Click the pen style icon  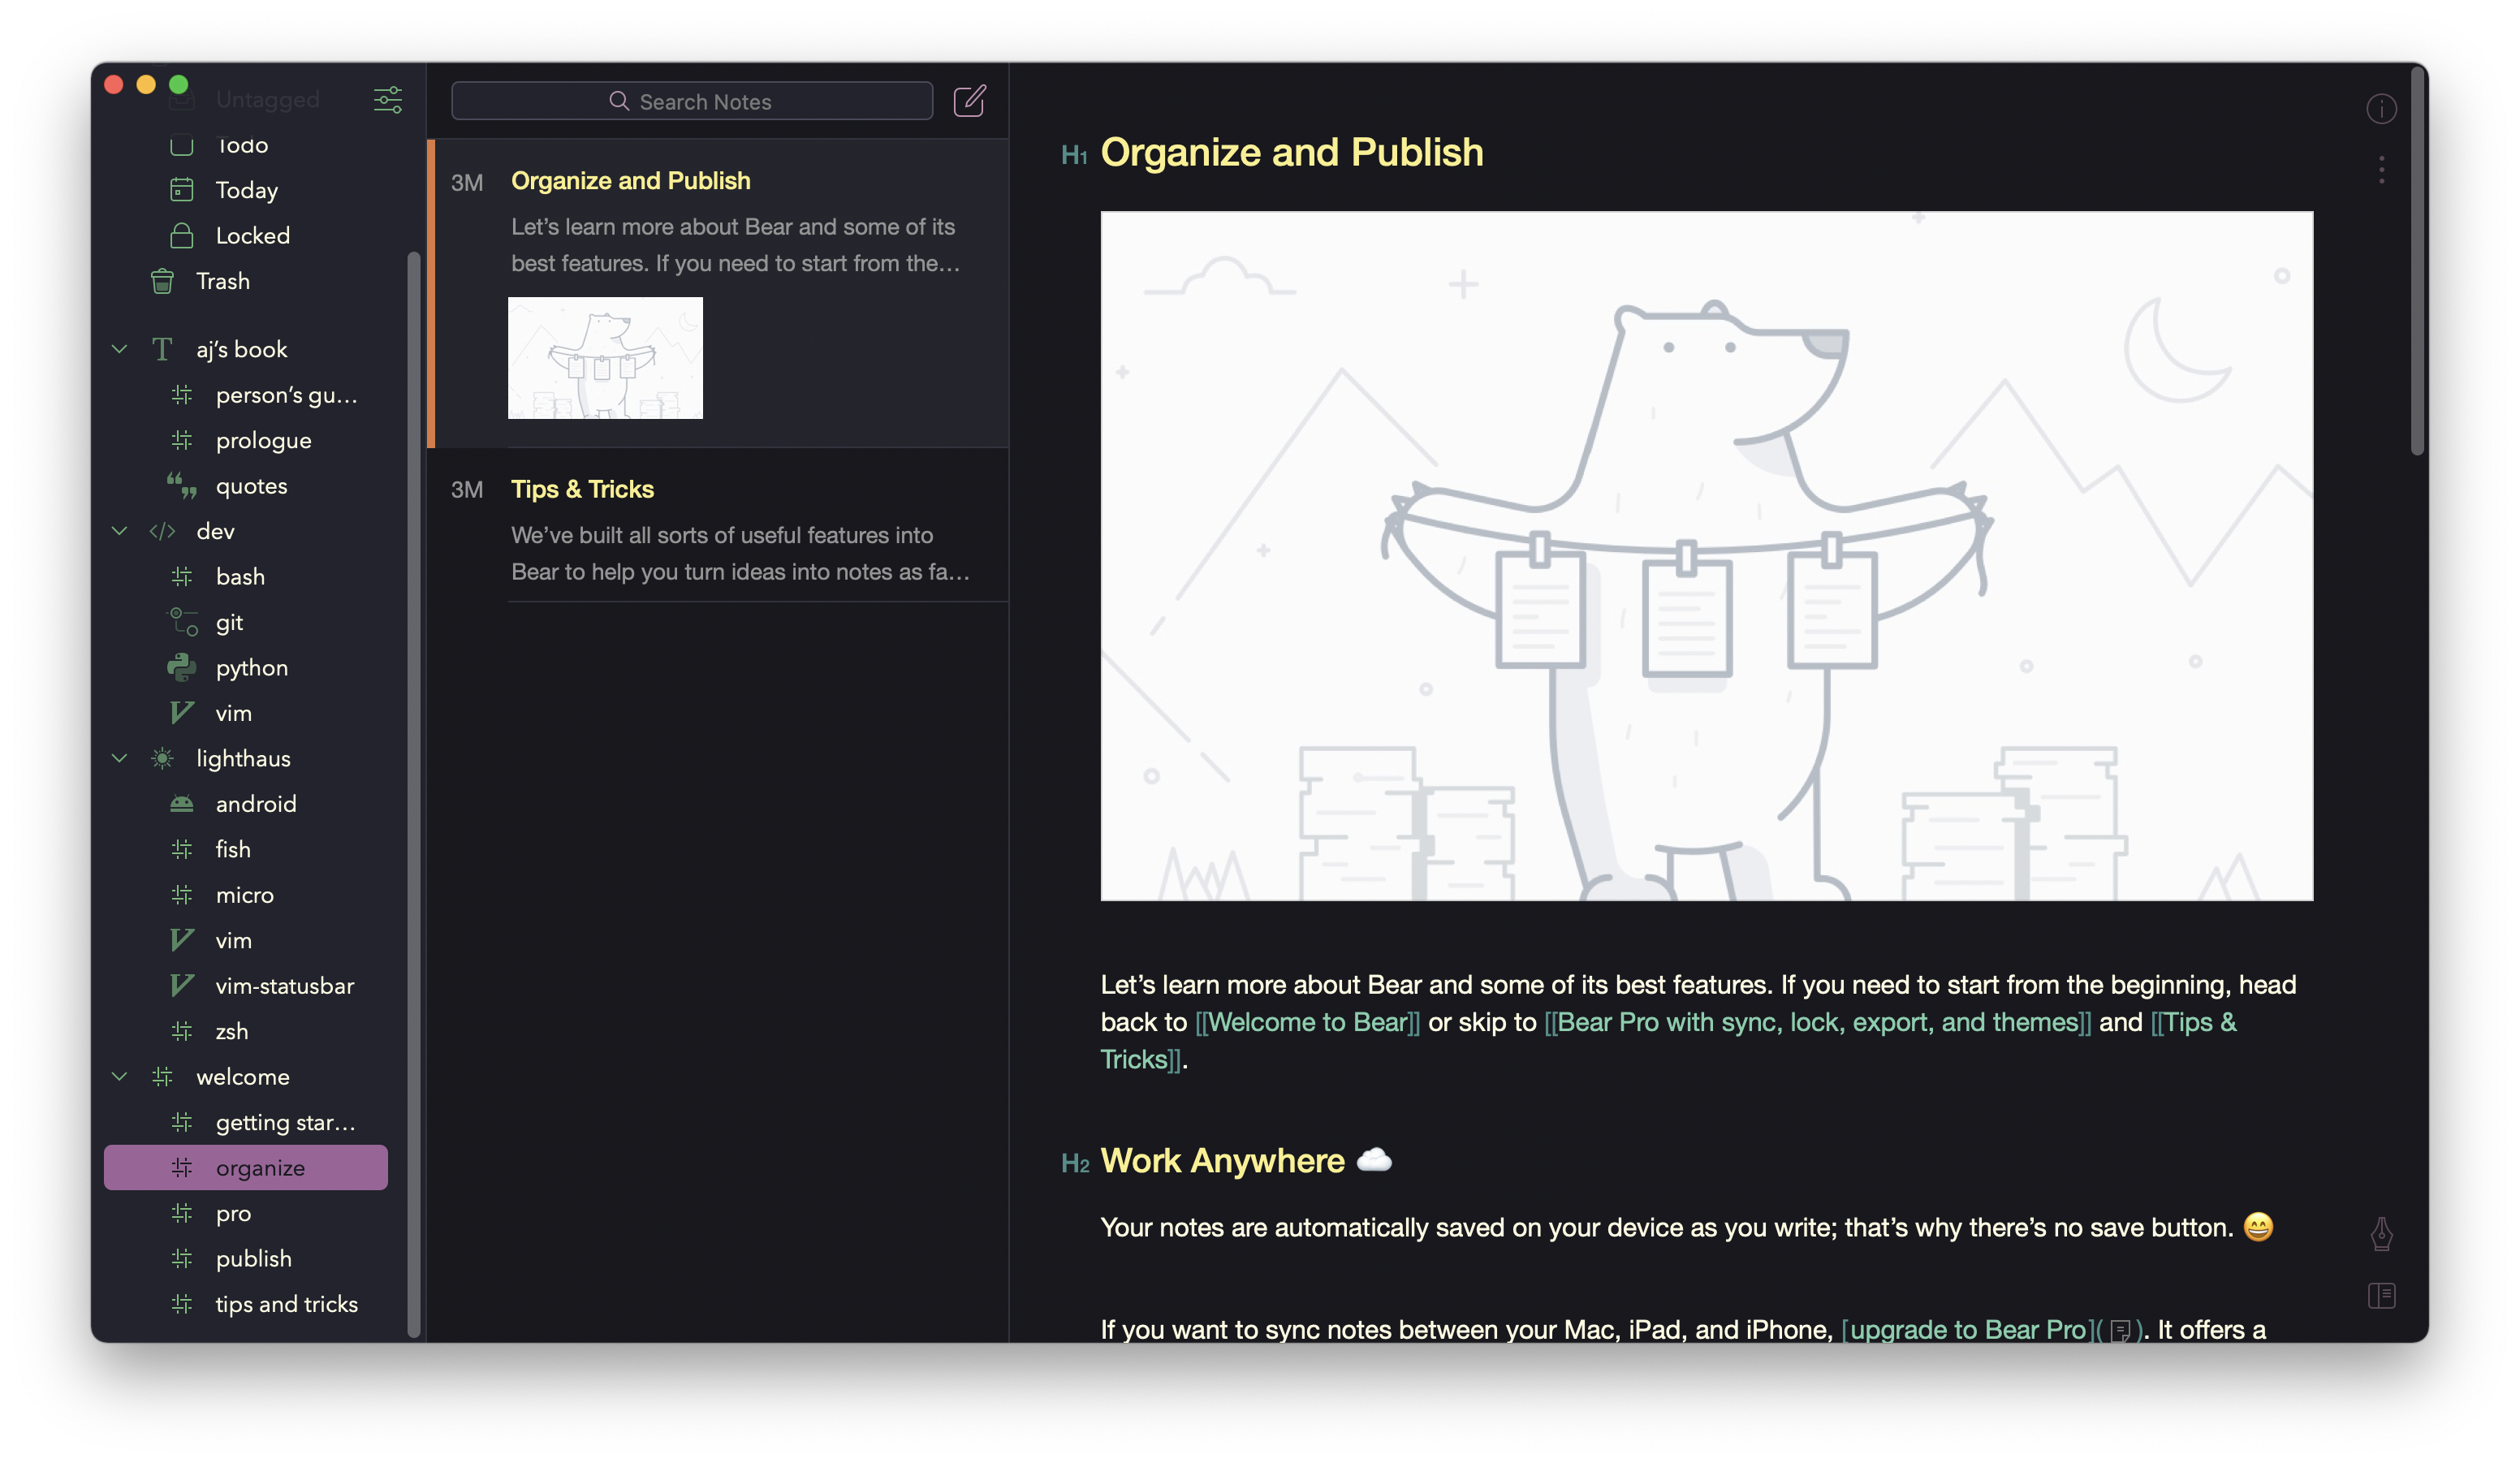tap(2380, 1233)
